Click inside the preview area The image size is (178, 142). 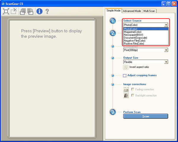52,78
